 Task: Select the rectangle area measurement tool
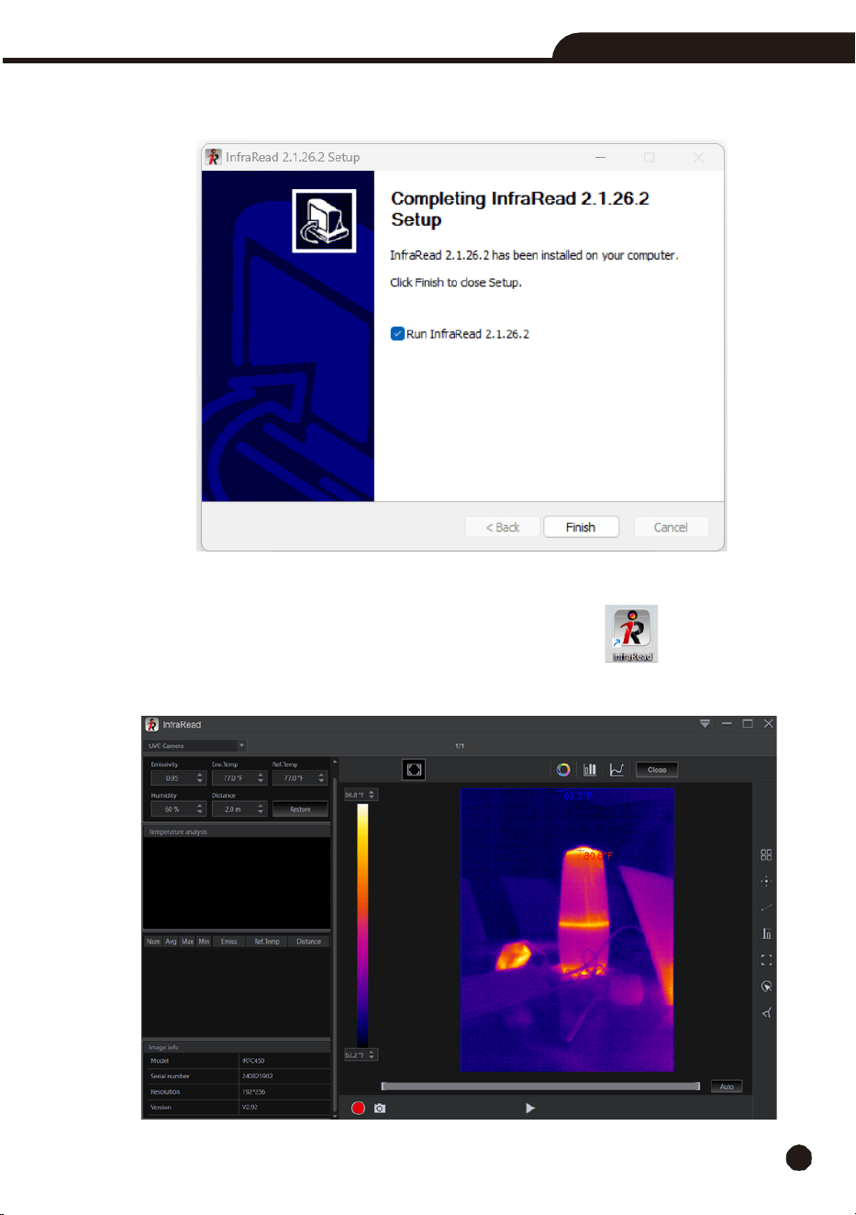coord(766,960)
